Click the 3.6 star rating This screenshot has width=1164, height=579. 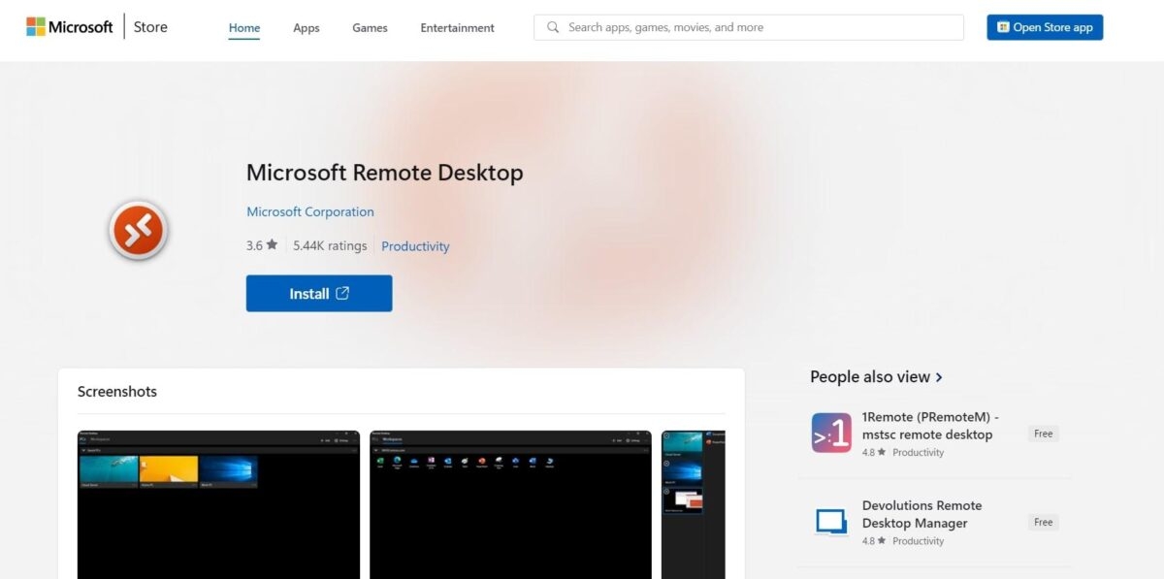262,245
